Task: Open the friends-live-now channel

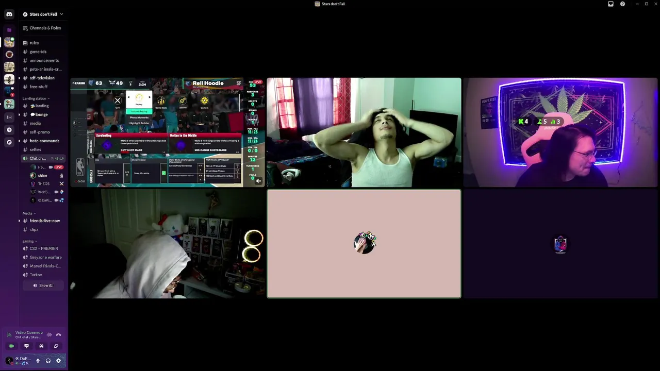Action: [43, 221]
